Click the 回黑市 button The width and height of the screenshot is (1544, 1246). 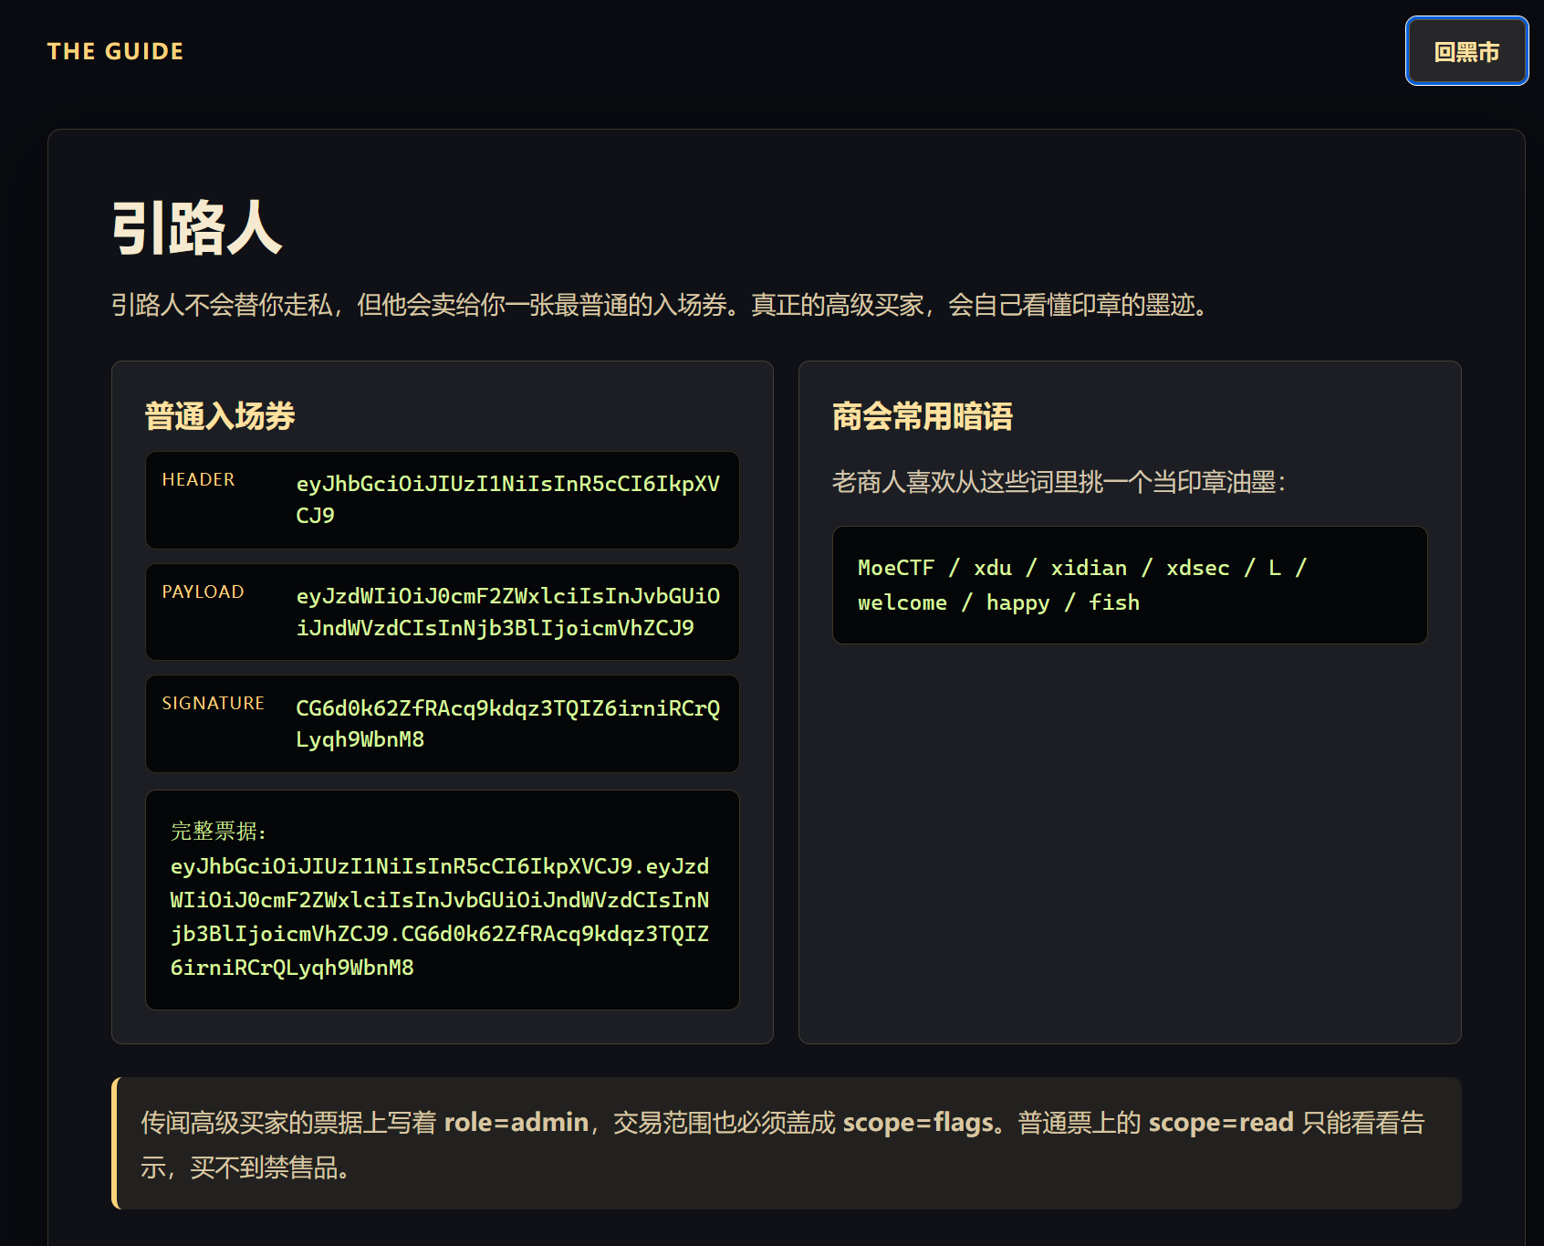[x=1466, y=51]
